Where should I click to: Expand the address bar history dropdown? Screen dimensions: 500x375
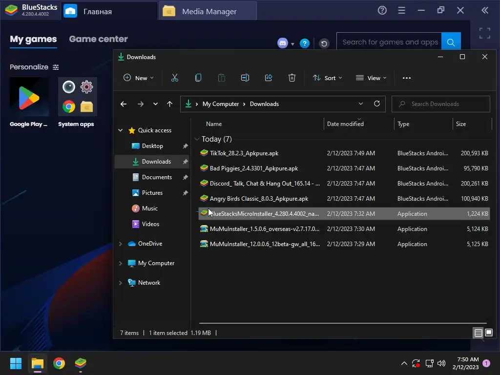click(361, 104)
